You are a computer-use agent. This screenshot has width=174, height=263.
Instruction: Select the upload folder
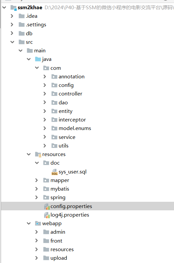pos(59,258)
